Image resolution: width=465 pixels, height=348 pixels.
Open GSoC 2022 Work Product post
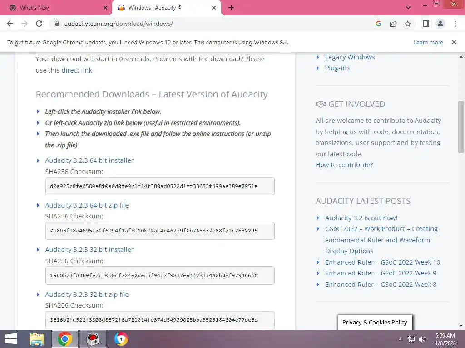(x=381, y=240)
